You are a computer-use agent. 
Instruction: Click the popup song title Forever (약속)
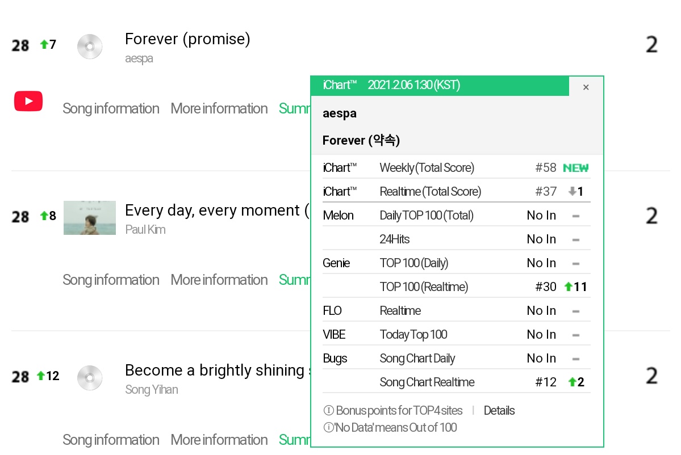click(361, 140)
